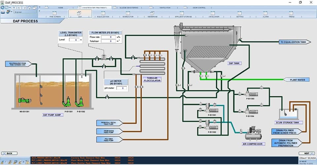Click the TO EQUALIZATION TANK arrow
317x165 pixels.
coord(295,42)
